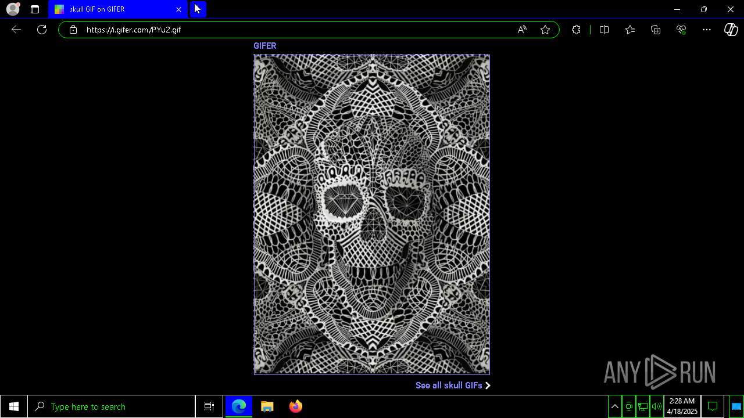Viewport: 744px width, 418px height.
Task: Open See all skull GIFs link
Action: (x=453, y=385)
